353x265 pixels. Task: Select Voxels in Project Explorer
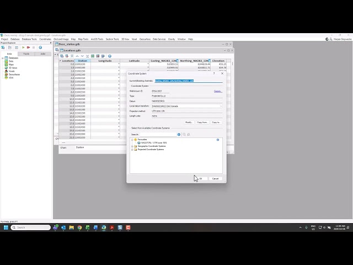pyautogui.click(x=12, y=71)
